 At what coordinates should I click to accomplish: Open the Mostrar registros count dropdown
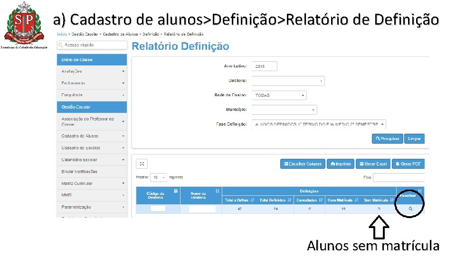pyautogui.click(x=159, y=177)
